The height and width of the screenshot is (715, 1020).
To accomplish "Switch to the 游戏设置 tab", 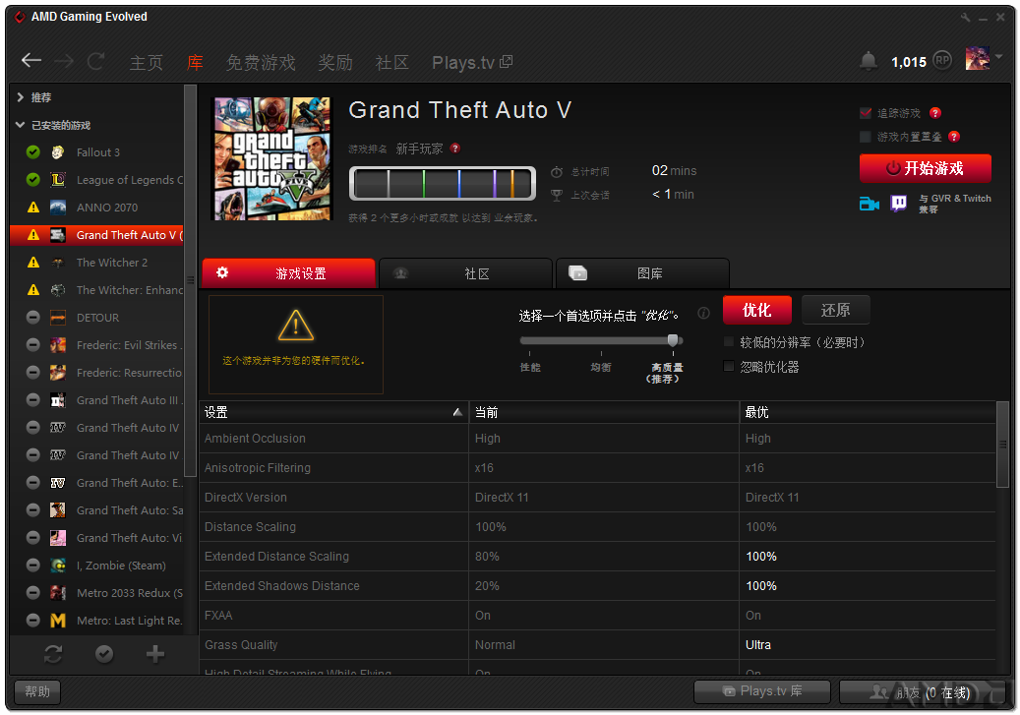I will (289, 273).
